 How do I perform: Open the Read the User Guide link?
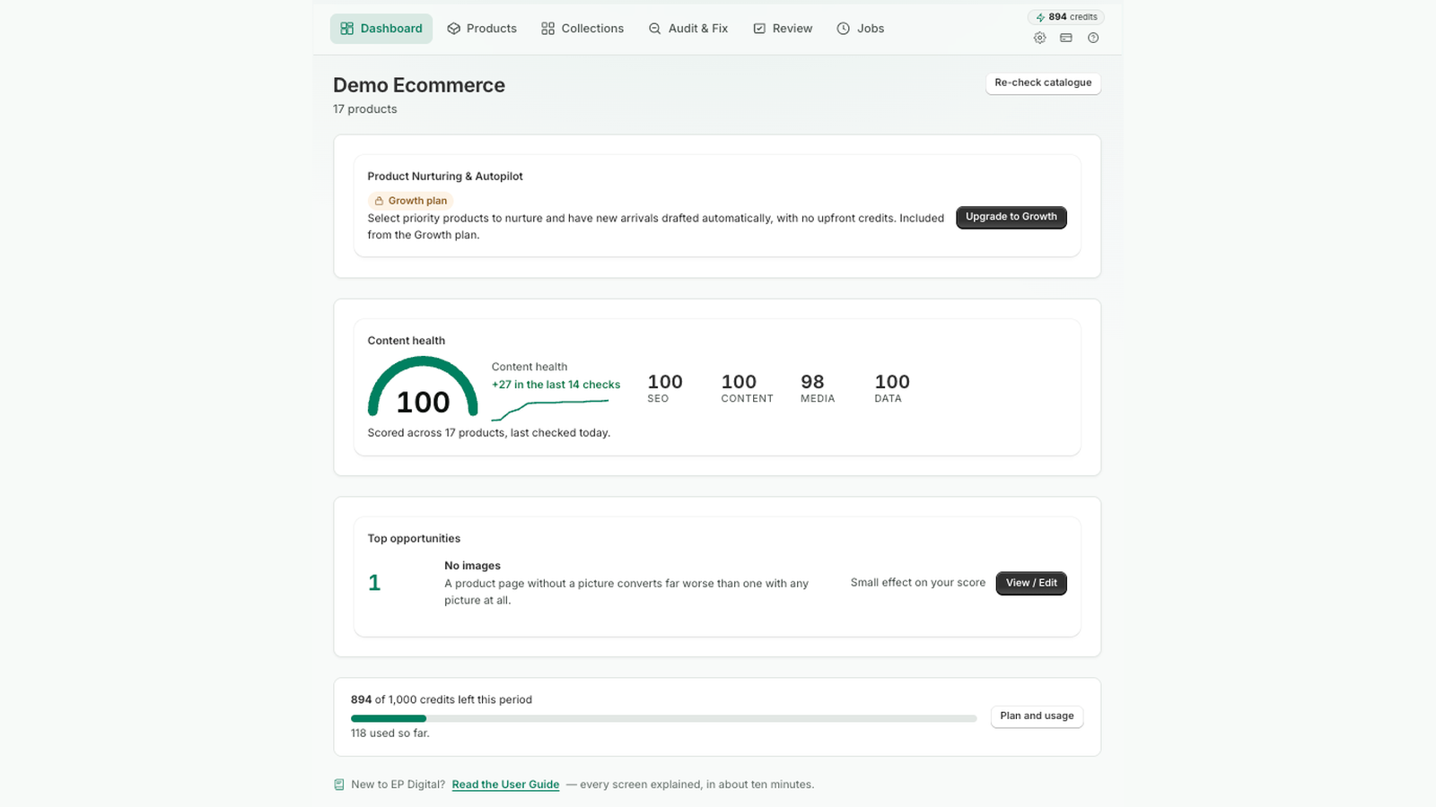[505, 785]
